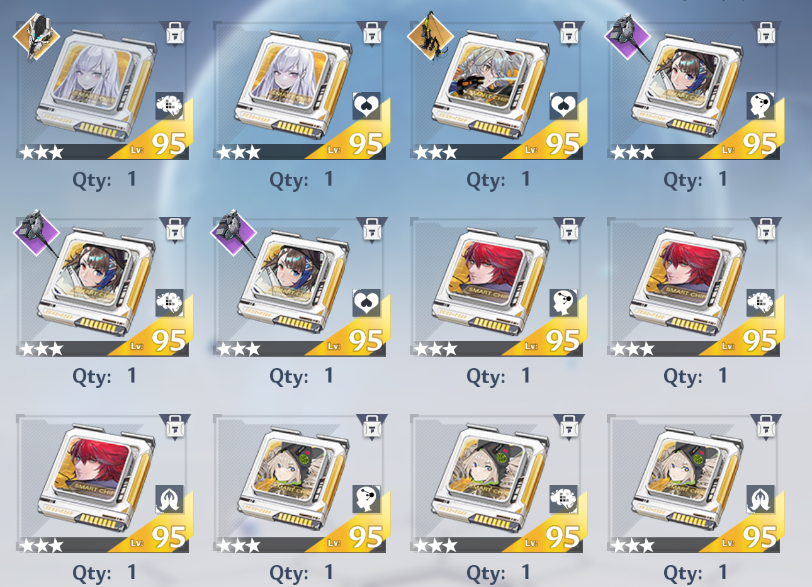Click the brain icon on blonde hooded chip
Image resolution: width=812 pixels, height=587 pixels.
click(563, 499)
